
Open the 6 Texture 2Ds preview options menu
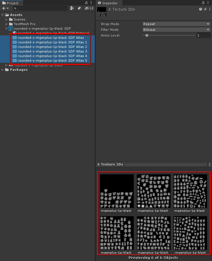[x=210, y=165]
